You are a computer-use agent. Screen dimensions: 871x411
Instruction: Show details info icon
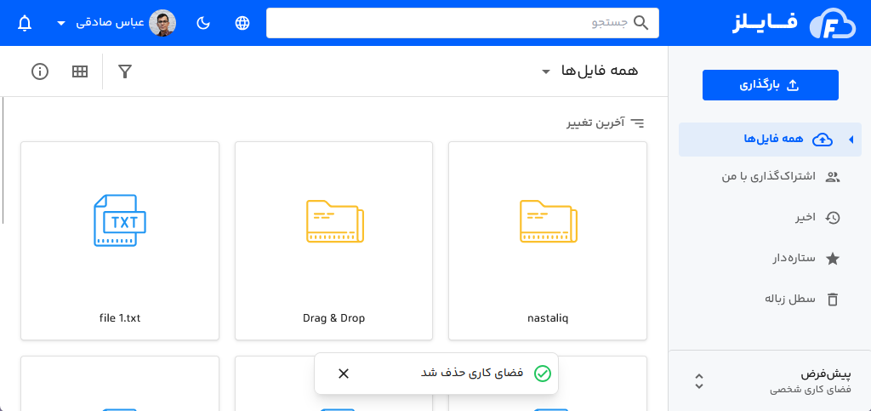point(40,71)
